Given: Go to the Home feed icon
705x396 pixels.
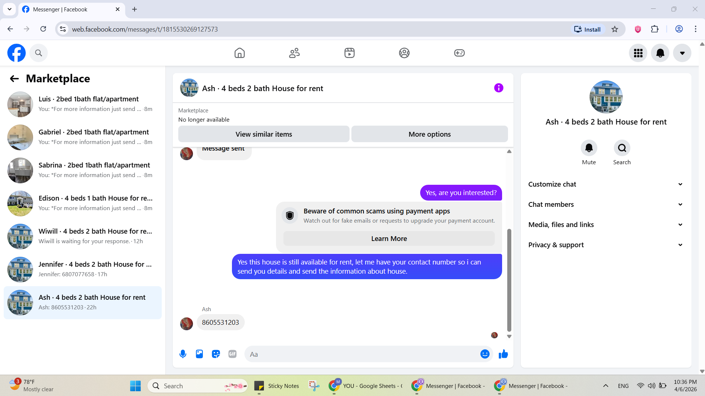Looking at the screenshot, I should coord(240,53).
